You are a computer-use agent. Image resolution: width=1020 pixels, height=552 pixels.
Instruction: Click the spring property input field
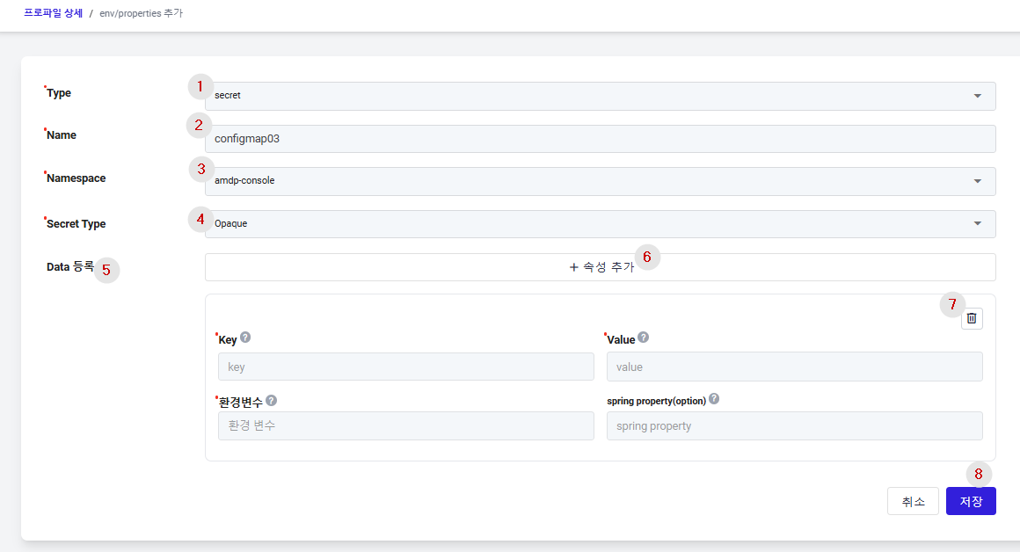794,425
